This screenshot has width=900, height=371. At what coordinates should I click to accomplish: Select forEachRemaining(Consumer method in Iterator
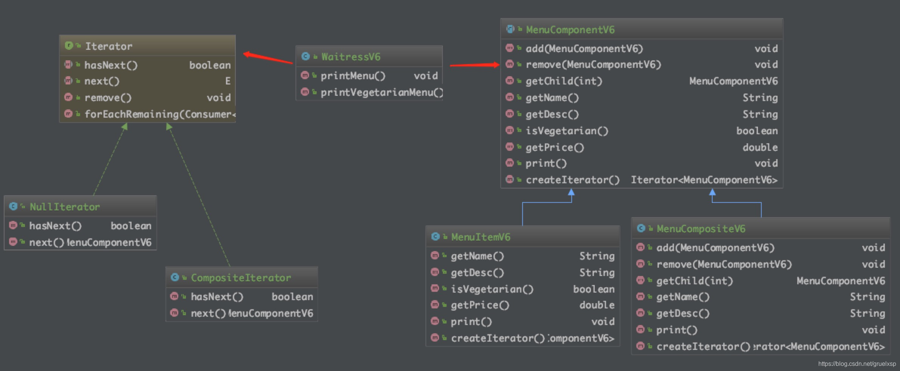160,114
